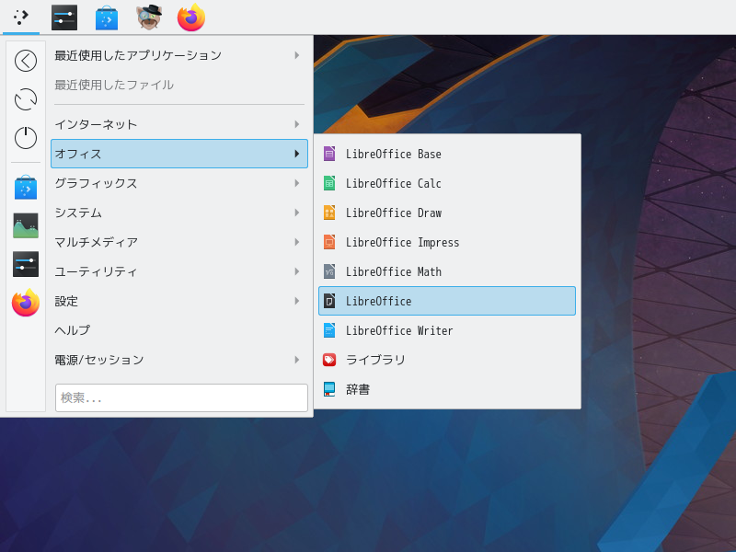Open System Settings from the favorites sidebar
Image resolution: width=736 pixels, height=552 pixels.
pos(26,264)
